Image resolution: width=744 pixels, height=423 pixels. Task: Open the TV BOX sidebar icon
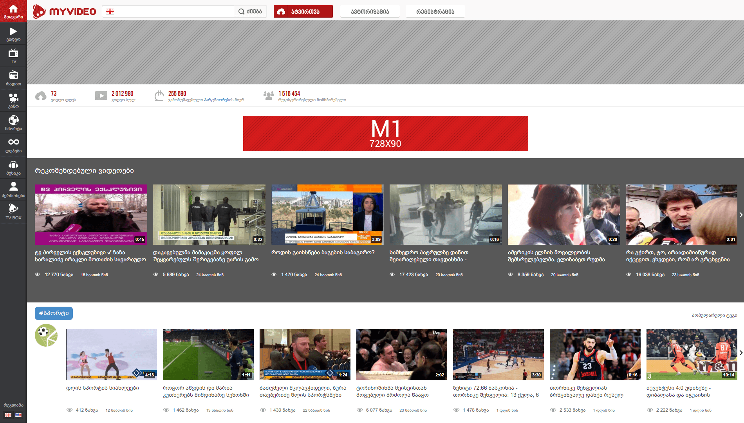tap(13, 212)
